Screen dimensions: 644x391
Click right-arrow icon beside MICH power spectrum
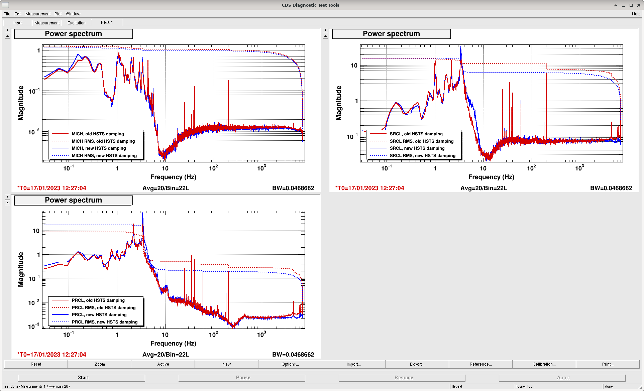coord(7,30)
